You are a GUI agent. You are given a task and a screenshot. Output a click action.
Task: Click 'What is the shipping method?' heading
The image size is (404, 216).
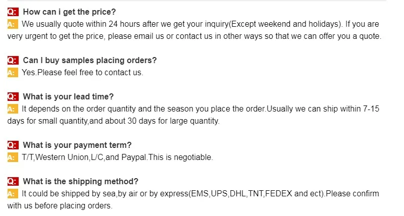click(81, 181)
